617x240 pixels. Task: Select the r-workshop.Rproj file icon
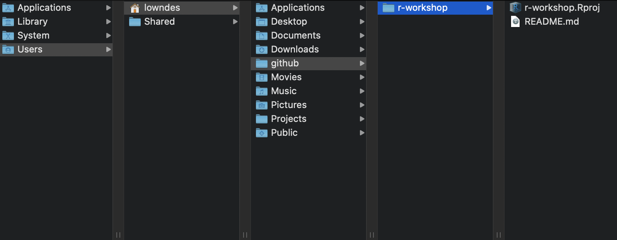pyautogui.click(x=515, y=7)
